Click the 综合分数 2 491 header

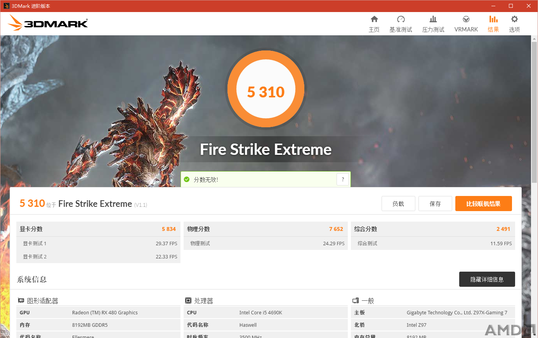coord(433,229)
